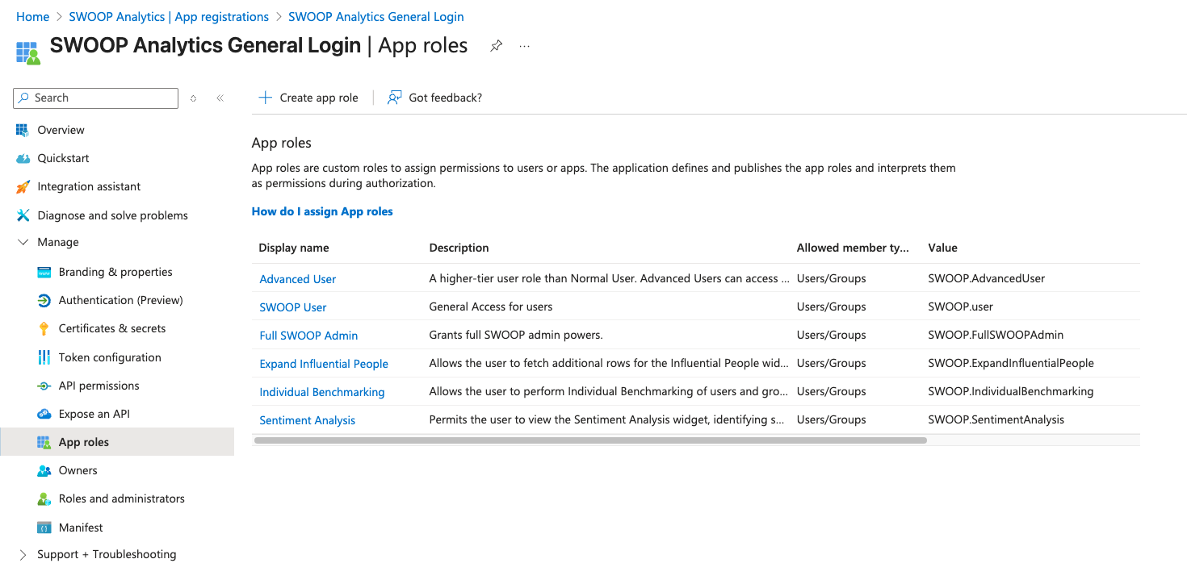
Task: Click the Allowed member types column header
Action: 853,248
